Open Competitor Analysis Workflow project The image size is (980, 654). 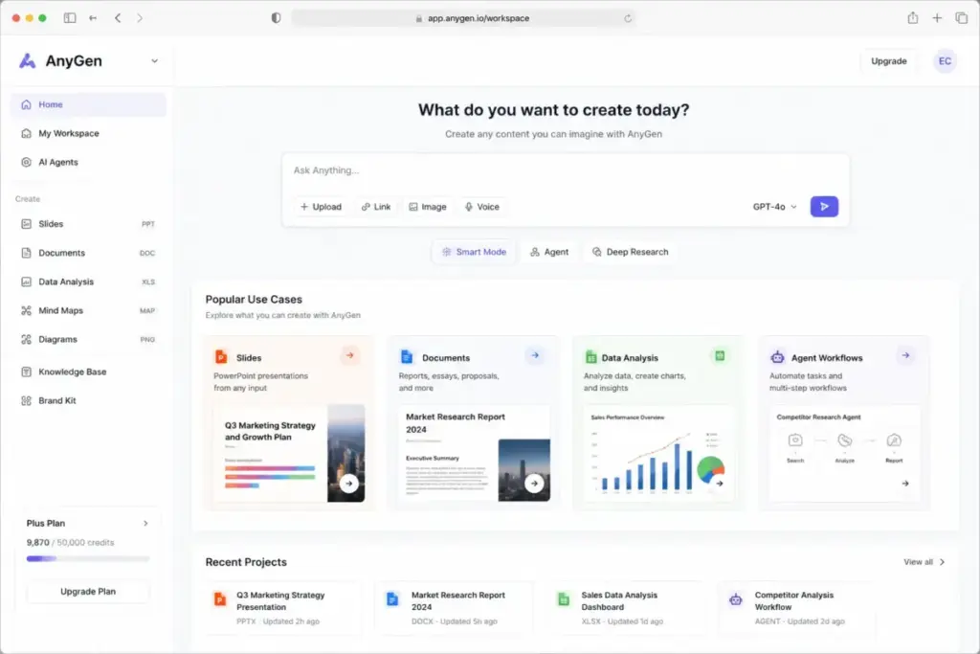[799, 608]
